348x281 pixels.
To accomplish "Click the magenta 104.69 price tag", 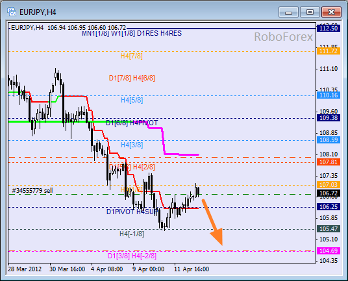I will (x=329, y=251).
